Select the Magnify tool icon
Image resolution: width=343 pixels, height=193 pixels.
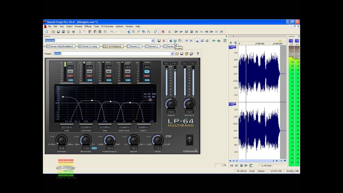pos(133,32)
